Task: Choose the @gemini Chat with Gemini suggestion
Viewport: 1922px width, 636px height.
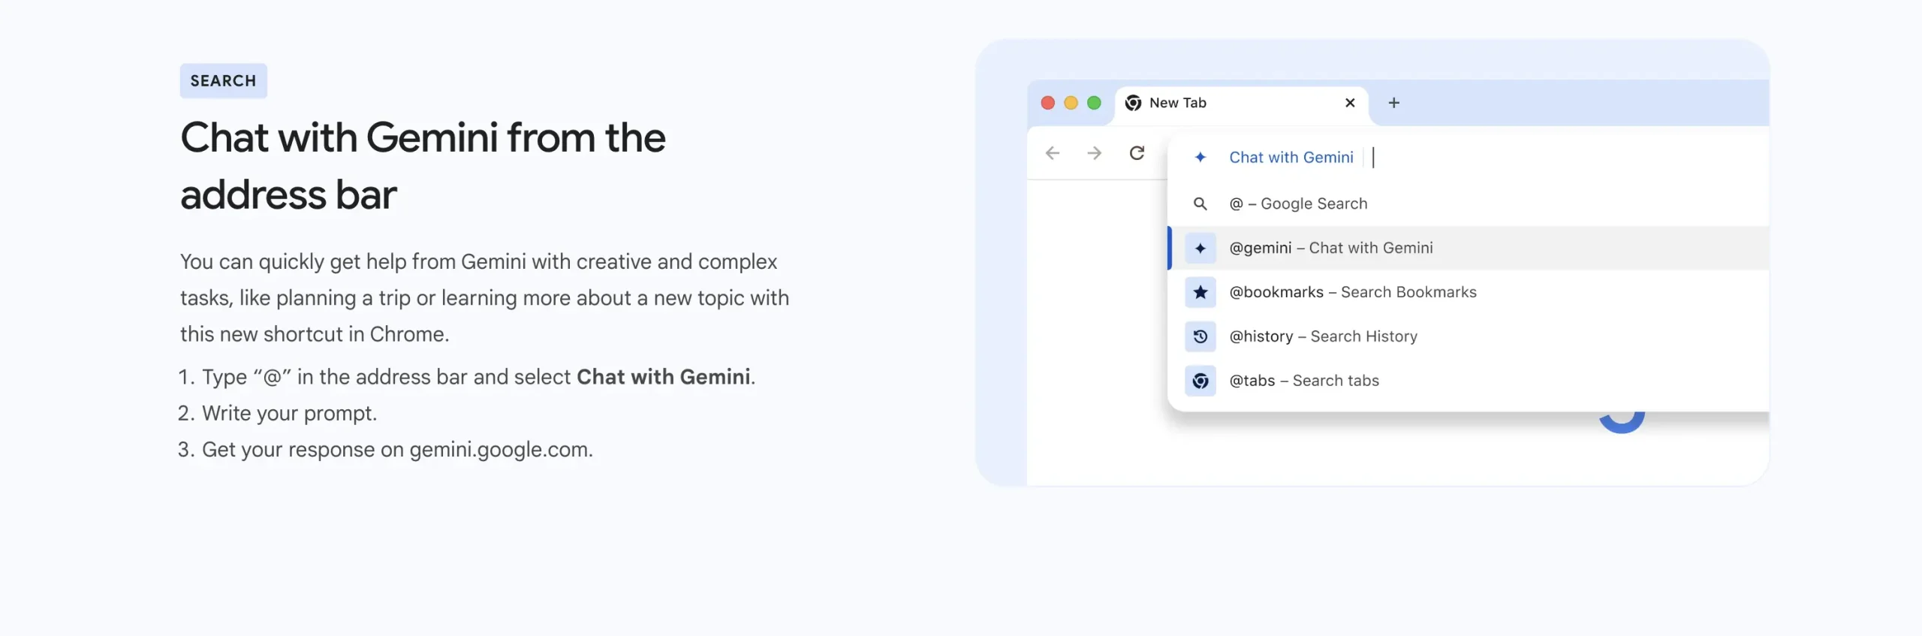Action: tap(1330, 249)
